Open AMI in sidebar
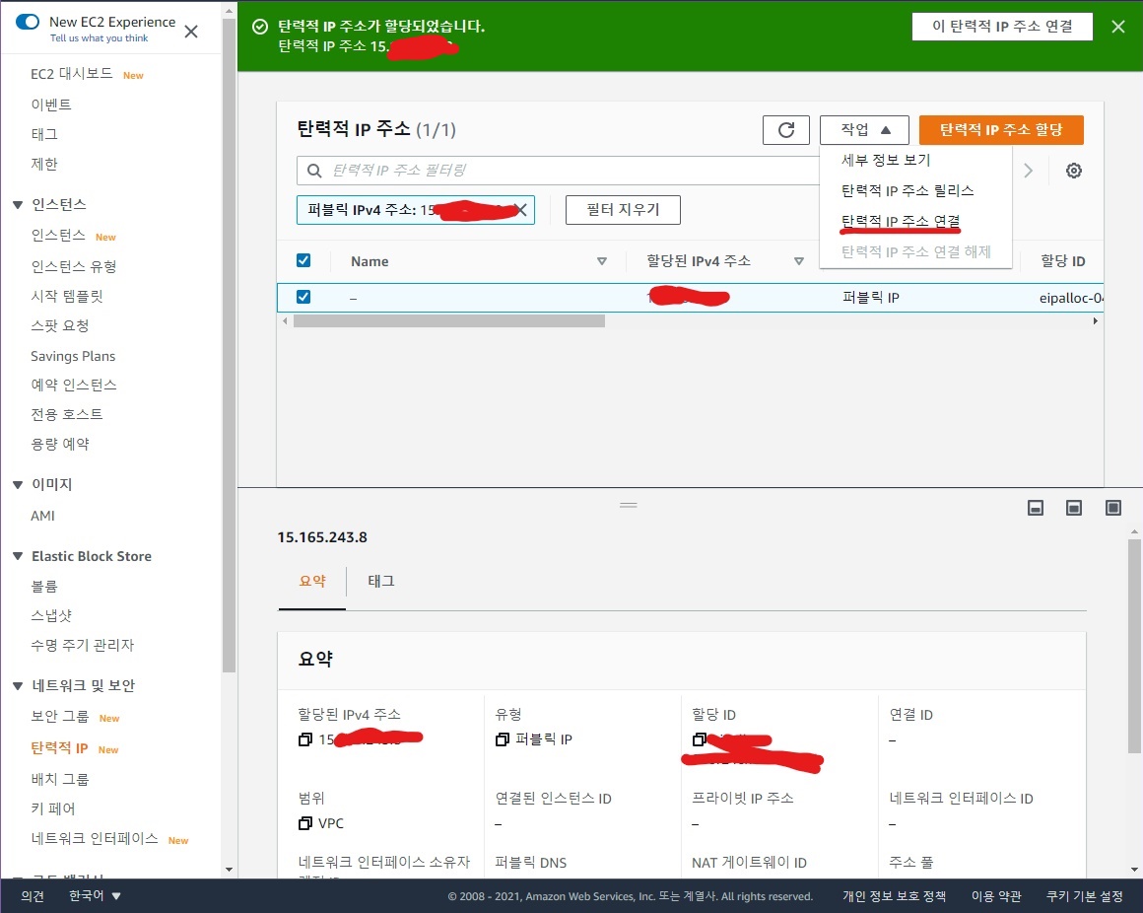Screen dimensions: 1143x913 click(x=43, y=516)
